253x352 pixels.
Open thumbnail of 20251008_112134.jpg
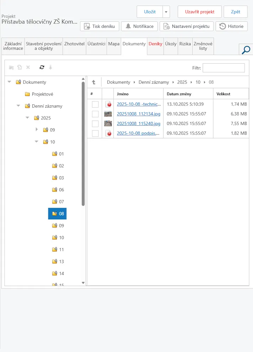point(108,114)
